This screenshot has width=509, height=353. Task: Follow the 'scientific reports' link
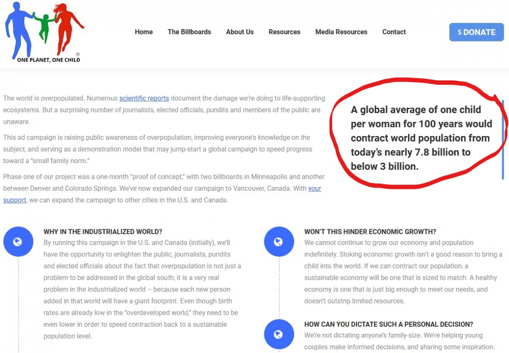[144, 98]
